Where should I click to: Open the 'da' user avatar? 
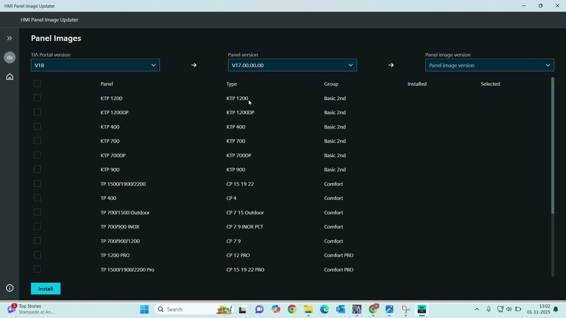[x=10, y=57]
